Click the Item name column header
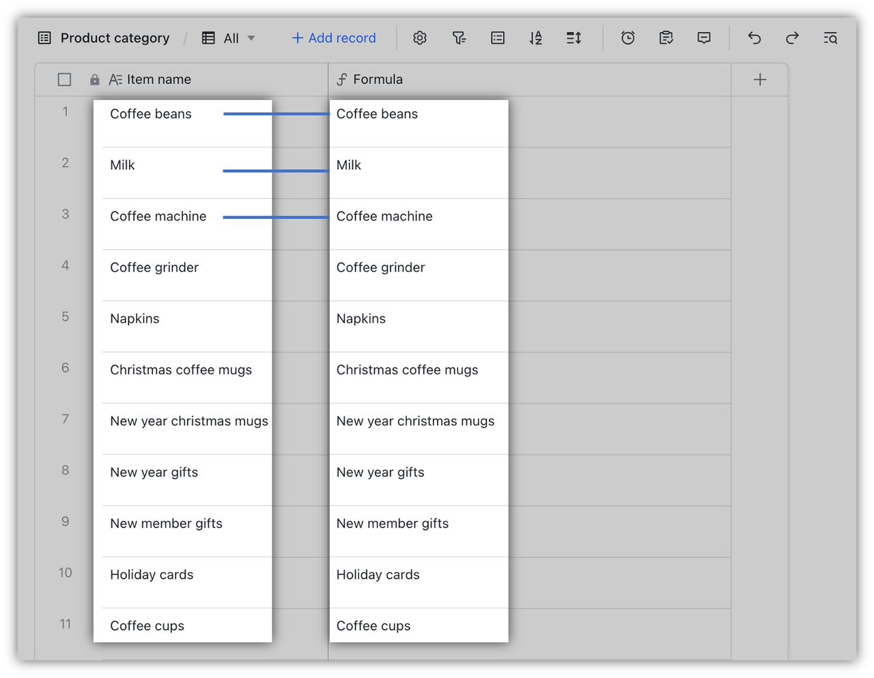The image size is (874, 678). pos(158,80)
